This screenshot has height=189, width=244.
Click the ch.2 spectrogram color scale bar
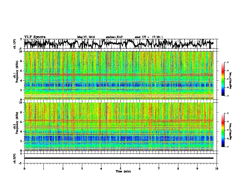pos(223,130)
